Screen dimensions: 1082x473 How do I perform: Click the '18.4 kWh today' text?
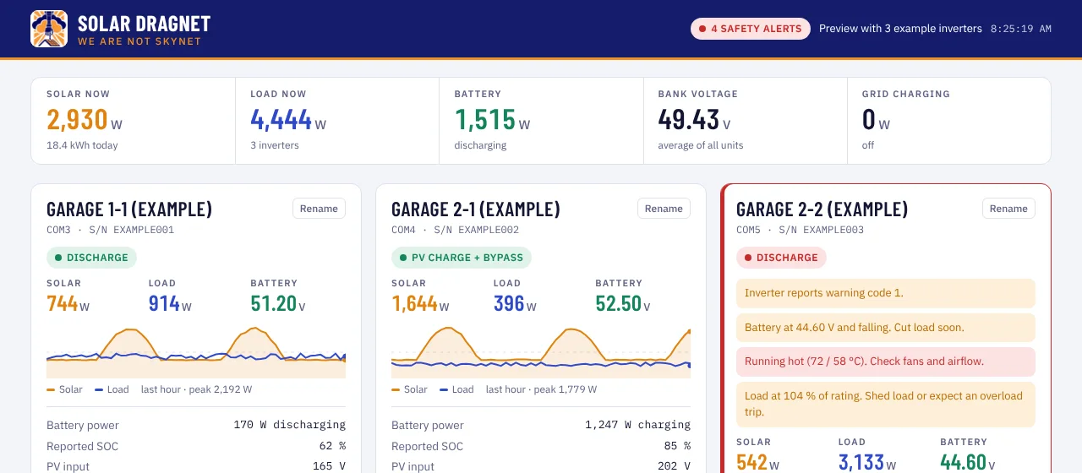tap(82, 145)
